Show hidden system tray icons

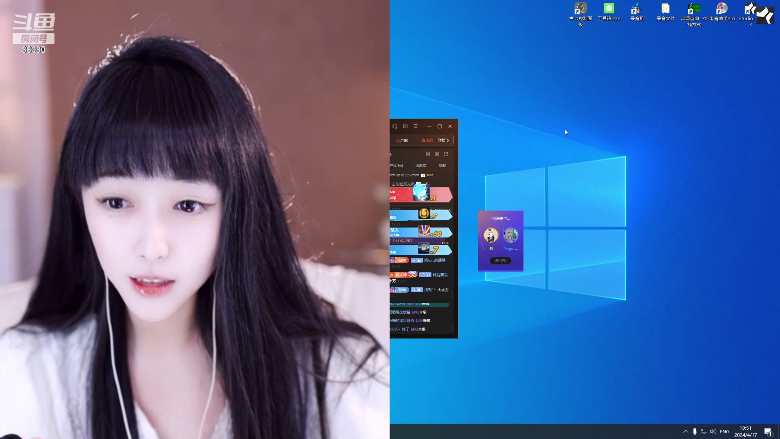pyautogui.click(x=686, y=431)
